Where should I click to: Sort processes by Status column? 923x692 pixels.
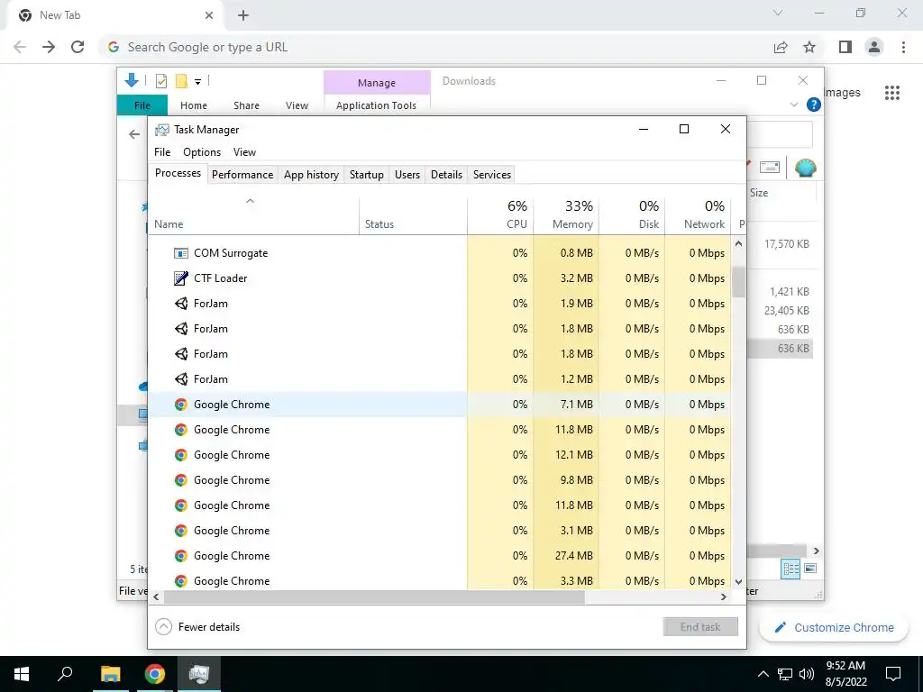pos(413,214)
